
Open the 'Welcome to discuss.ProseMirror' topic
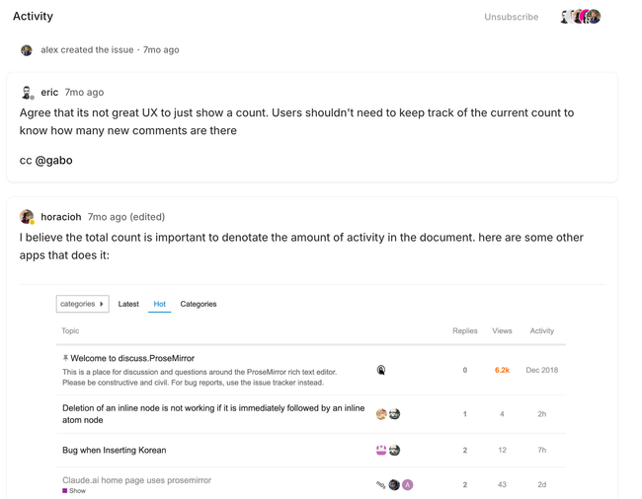[132, 358]
